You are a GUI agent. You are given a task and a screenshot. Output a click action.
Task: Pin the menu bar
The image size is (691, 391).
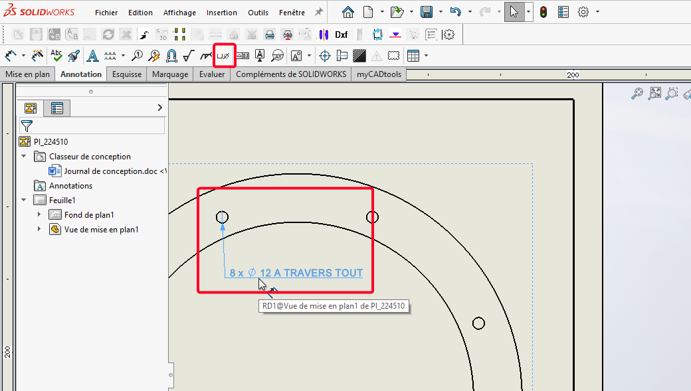coord(319,13)
